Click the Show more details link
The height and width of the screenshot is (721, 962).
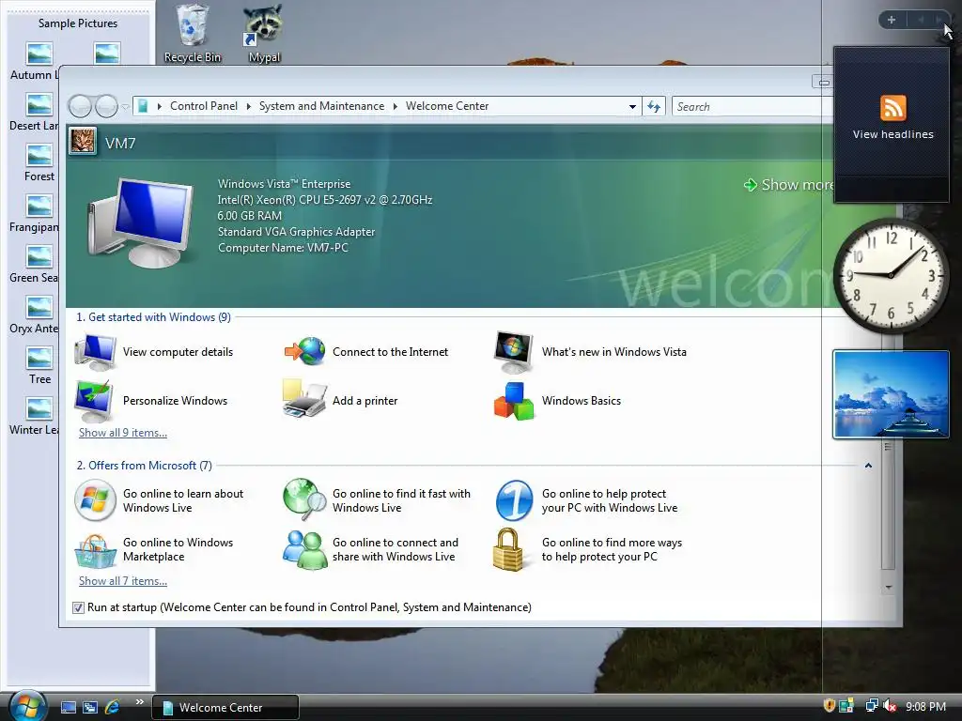pos(789,185)
